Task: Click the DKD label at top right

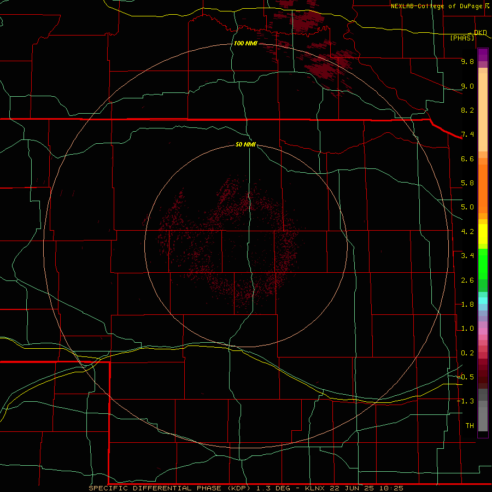Action: [x=481, y=32]
